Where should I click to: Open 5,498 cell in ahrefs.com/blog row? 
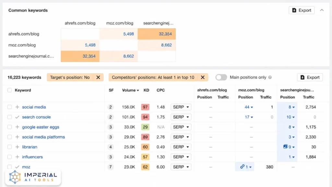tap(119, 34)
